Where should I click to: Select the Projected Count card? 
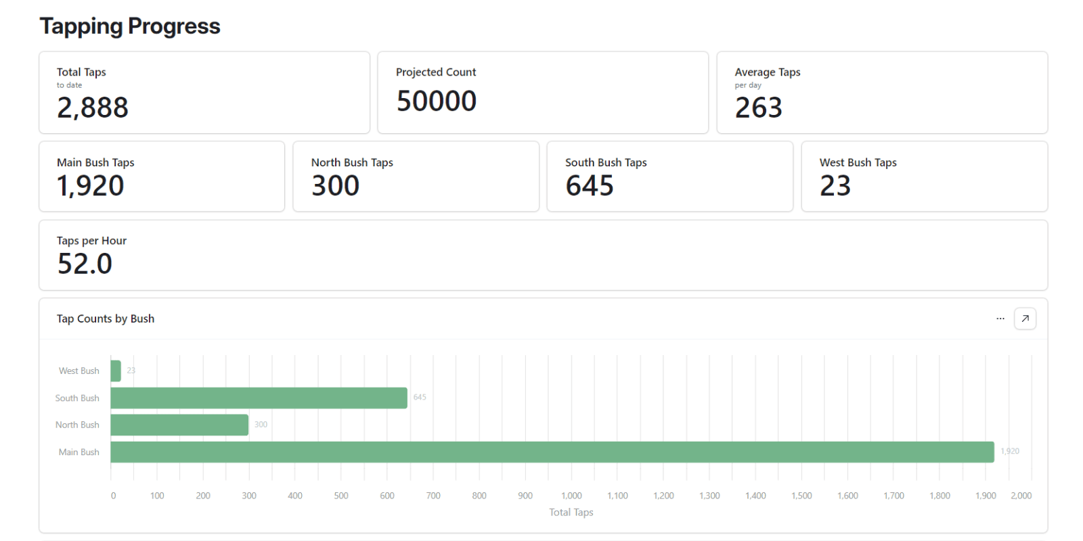pyautogui.click(x=542, y=93)
